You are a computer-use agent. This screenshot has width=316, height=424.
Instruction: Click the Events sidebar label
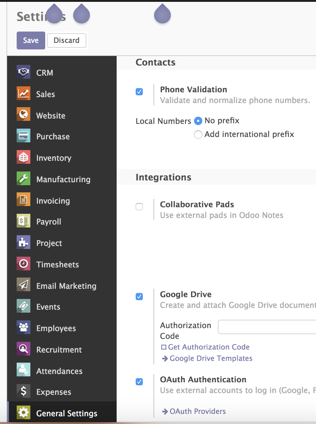[48, 307]
